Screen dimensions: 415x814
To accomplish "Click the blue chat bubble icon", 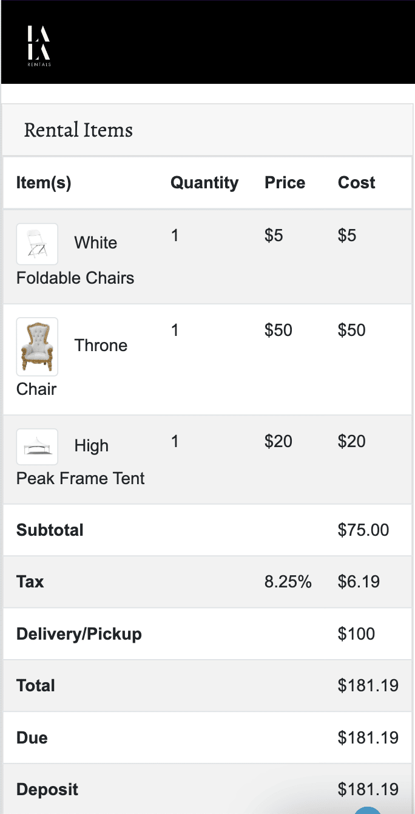I will (368, 810).
